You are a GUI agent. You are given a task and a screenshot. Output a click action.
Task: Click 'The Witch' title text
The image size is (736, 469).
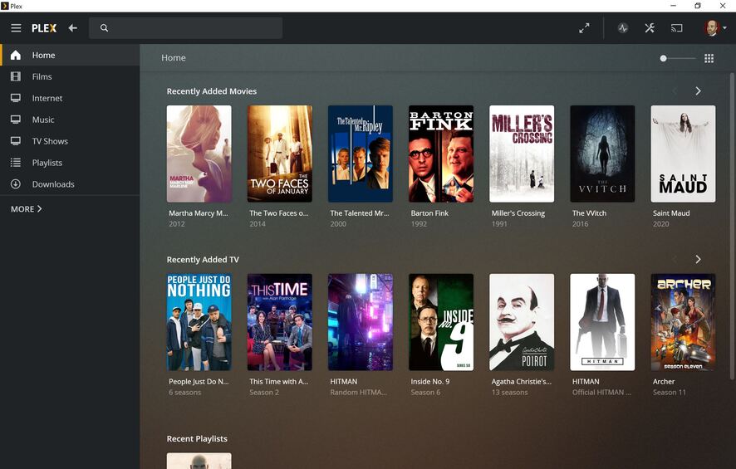pyautogui.click(x=589, y=213)
